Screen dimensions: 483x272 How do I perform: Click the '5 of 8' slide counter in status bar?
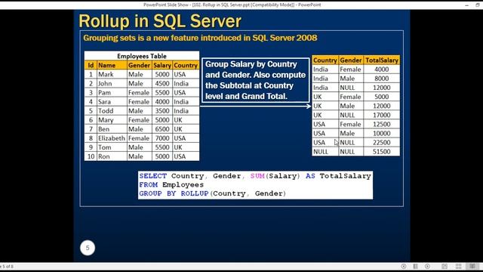(x=7, y=267)
